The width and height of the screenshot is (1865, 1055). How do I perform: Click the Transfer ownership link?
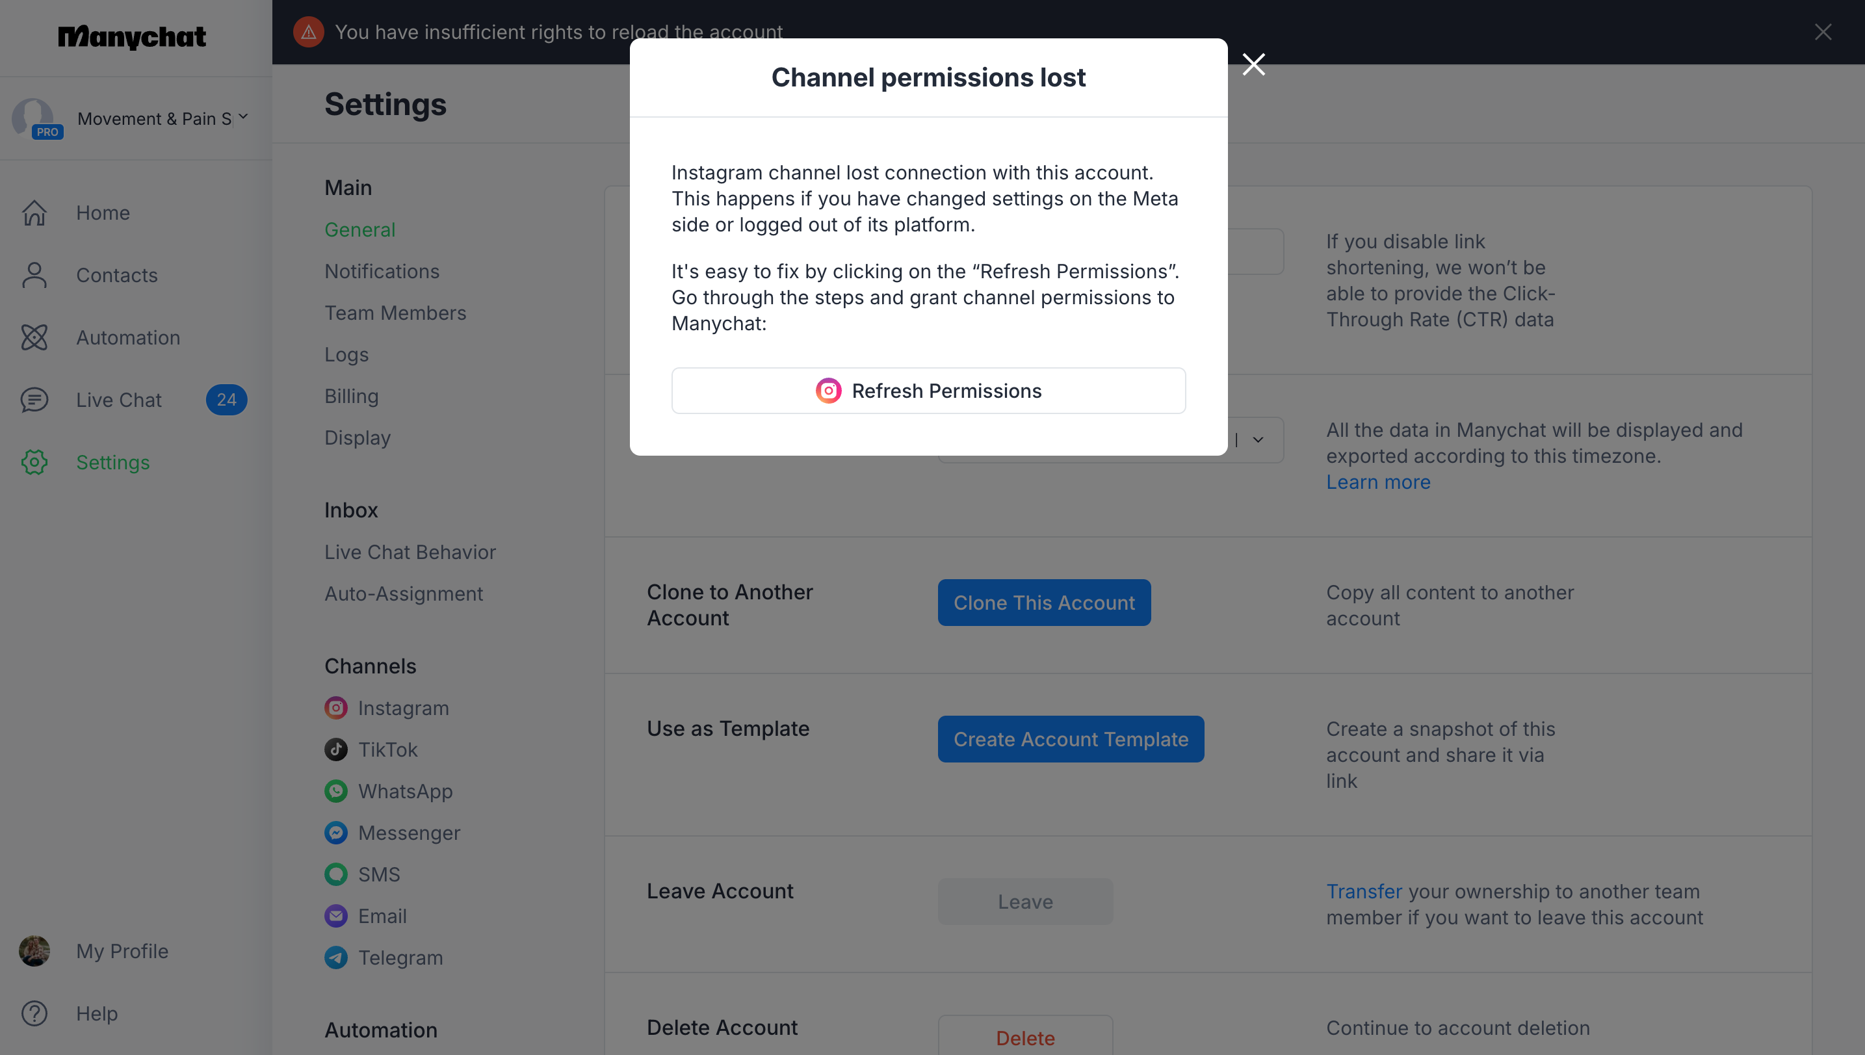pyautogui.click(x=1364, y=892)
